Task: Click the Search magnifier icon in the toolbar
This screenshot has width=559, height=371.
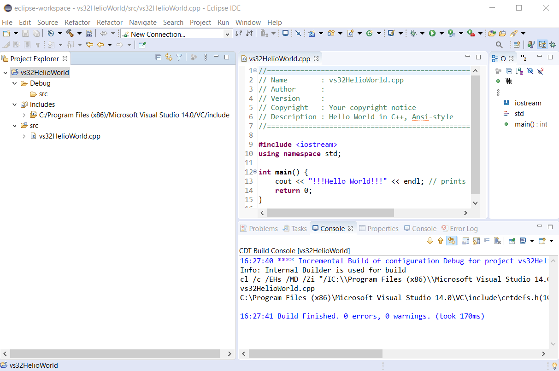Action: [499, 45]
